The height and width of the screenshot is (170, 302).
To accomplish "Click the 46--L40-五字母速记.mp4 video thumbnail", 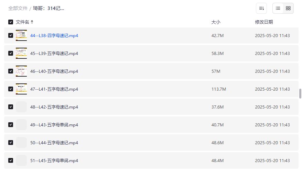I will pyautogui.click(x=21, y=71).
